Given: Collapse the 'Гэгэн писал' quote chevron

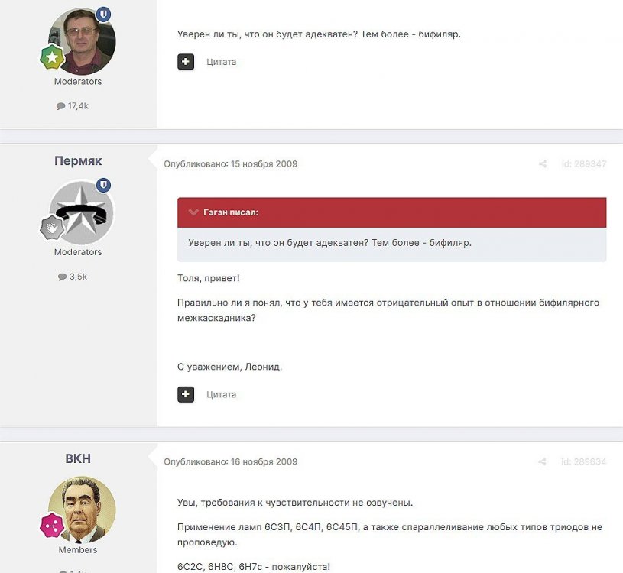Looking at the screenshot, I should [x=193, y=212].
